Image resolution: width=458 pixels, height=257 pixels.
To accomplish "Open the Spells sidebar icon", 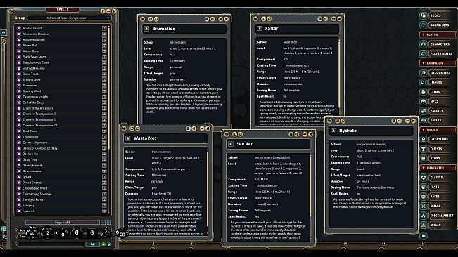I will [x=424, y=225].
